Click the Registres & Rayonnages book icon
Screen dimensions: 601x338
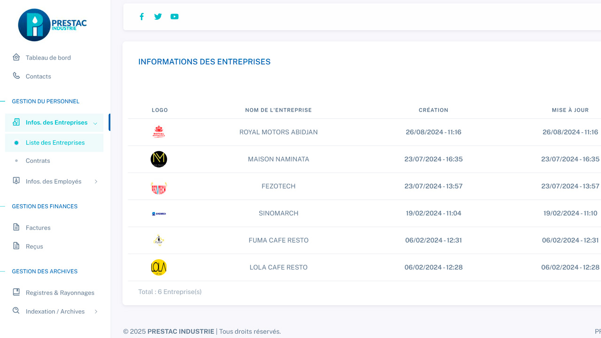coord(16,292)
